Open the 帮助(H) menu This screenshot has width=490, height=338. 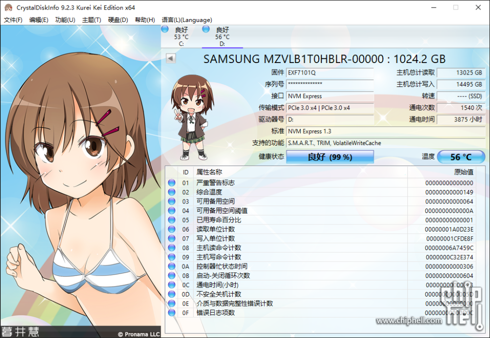(145, 19)
